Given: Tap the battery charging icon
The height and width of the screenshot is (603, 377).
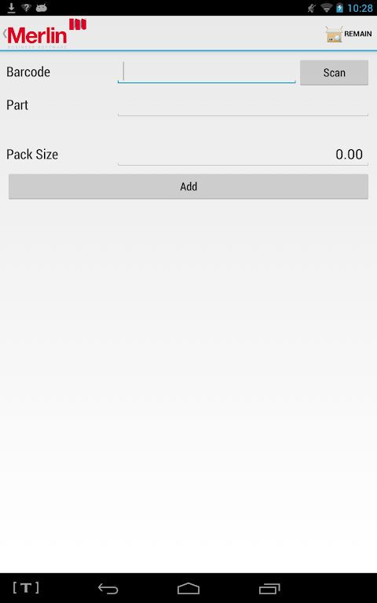Looking at the screenshot, I should (339, 8).
